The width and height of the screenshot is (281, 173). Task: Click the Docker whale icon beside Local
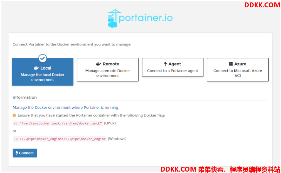(36, 68)
